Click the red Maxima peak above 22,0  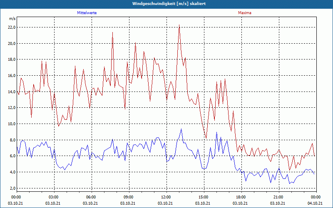pos(179,25)
